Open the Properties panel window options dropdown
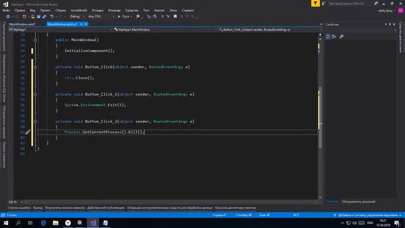405x228 pixels. pyautogui.click(x=385, y=24)
